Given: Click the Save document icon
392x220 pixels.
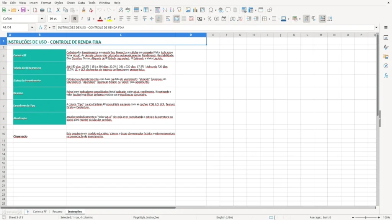Looking at the screenshot, I should coord(23,10).
